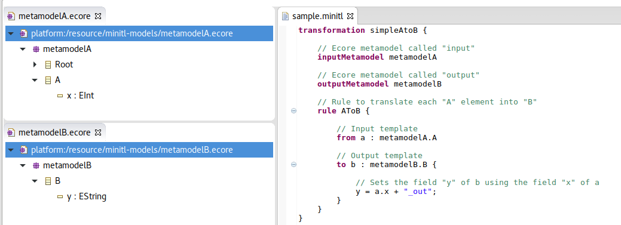This screenshot has height=225, width=621.
Task: Close the metamodelA.ecore editor tab
Action: click(99, 16)
